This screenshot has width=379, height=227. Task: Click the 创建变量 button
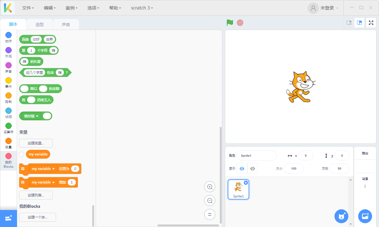click(x=36, y=143)
